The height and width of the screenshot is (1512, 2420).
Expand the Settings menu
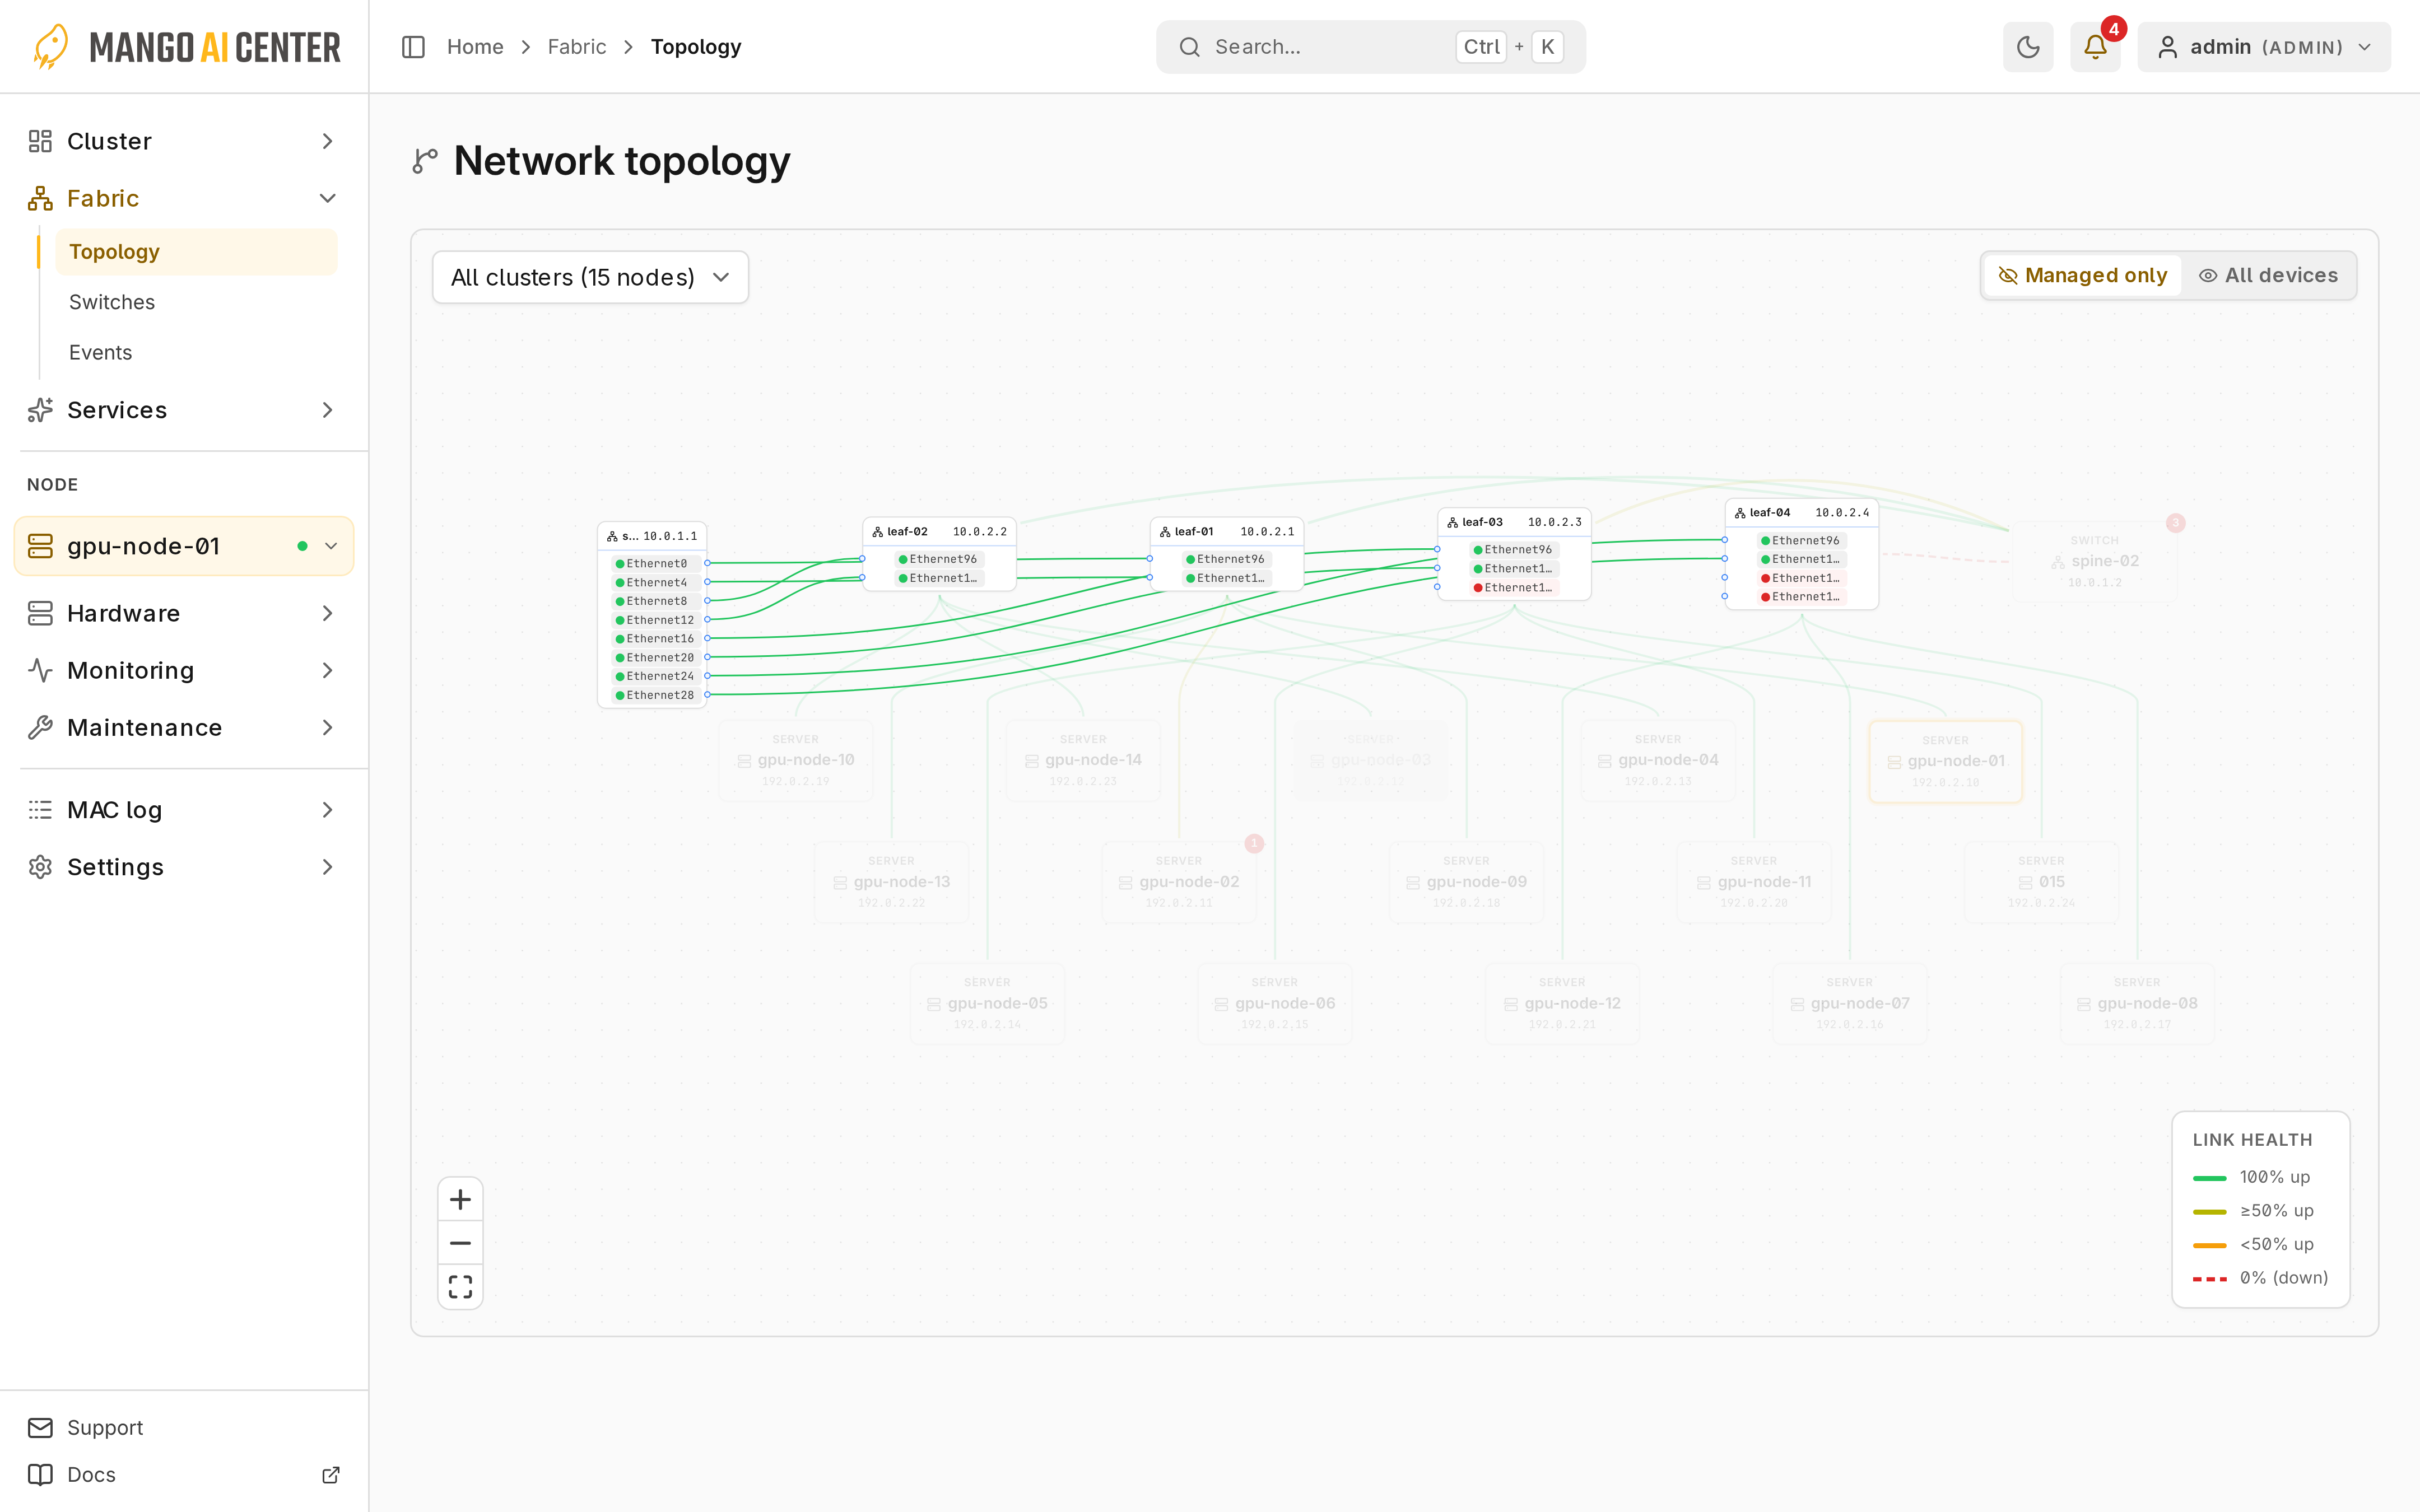click(184, 867)
